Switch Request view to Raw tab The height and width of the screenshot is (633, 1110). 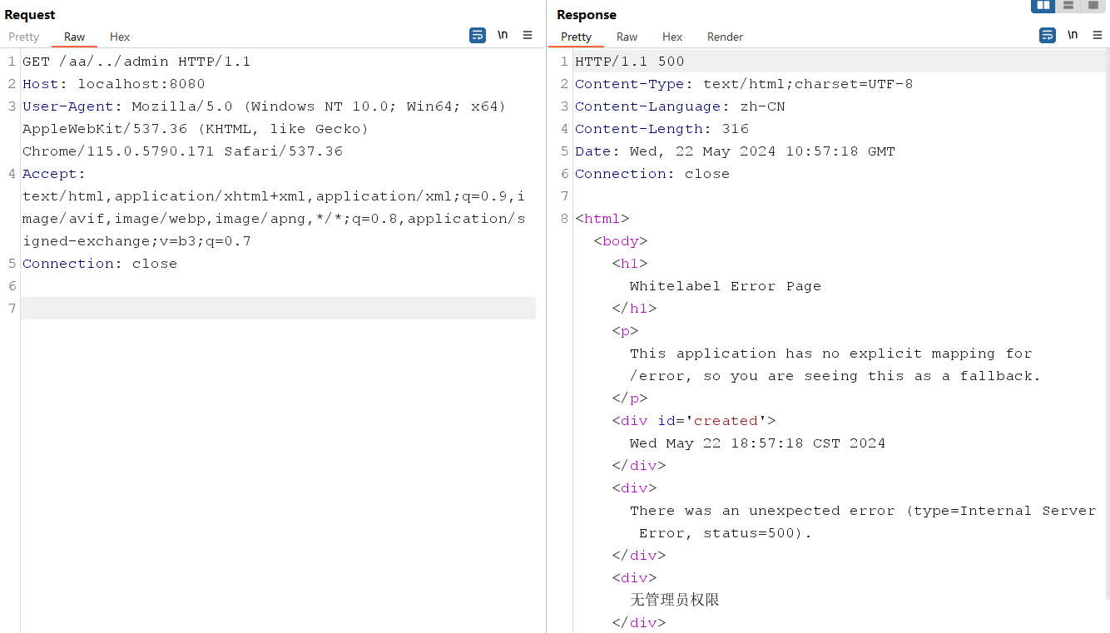click(75, 37)
